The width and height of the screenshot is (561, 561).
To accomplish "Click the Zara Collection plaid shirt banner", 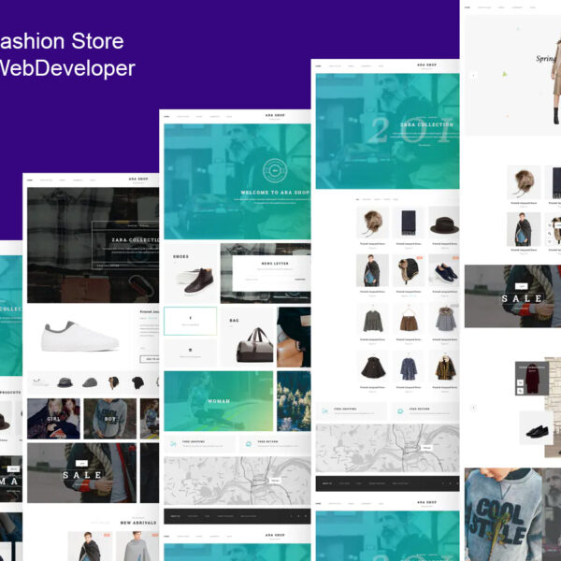I will (92, 245).
